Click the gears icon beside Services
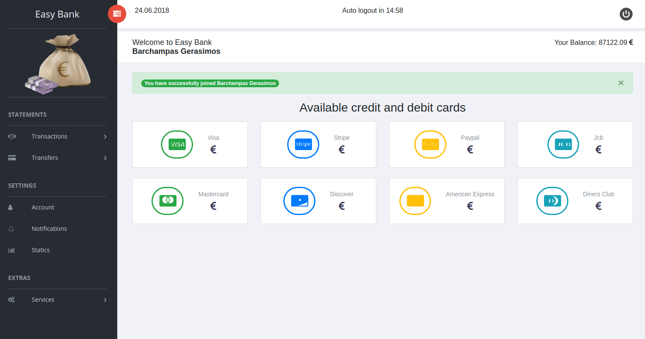Viewport: 645px width, 339px height. coord(12,300)
